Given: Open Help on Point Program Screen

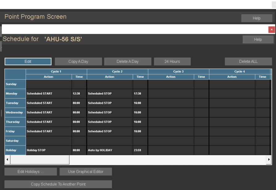Looking at the screenshot, I should coord(257,18).
